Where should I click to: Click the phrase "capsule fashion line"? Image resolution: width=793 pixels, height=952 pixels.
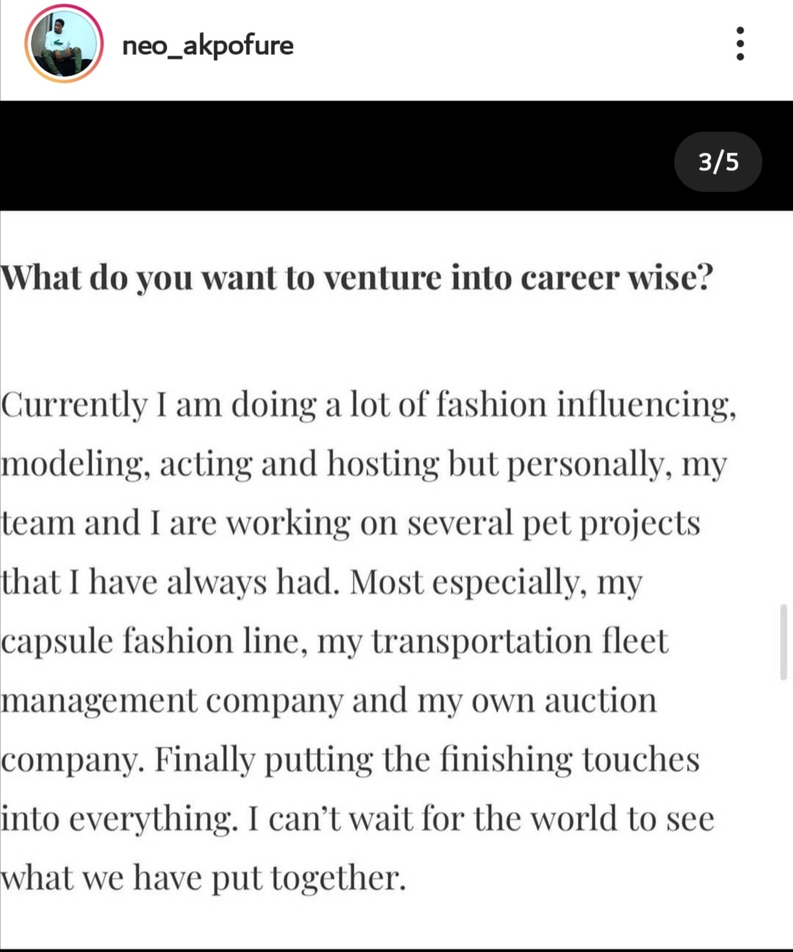click(x=151, y=641)
